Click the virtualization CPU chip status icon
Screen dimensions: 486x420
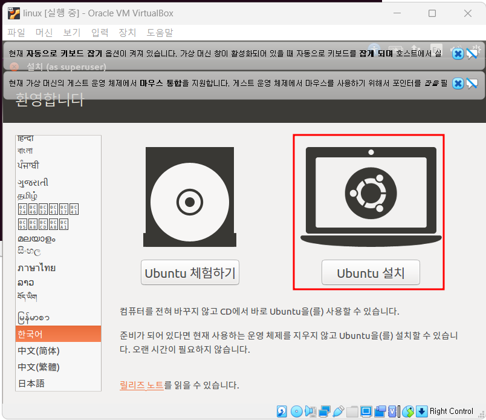point(394,412)
